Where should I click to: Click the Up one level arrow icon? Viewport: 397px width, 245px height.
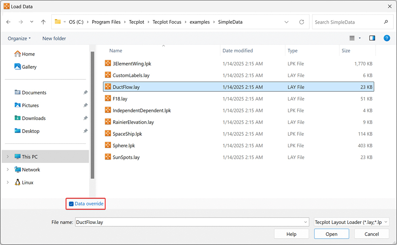tap(43, 22)
